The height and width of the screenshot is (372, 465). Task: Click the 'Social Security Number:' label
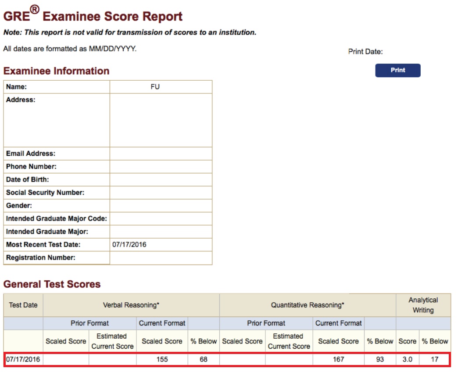pyautogui.click(x=45, y=193)
